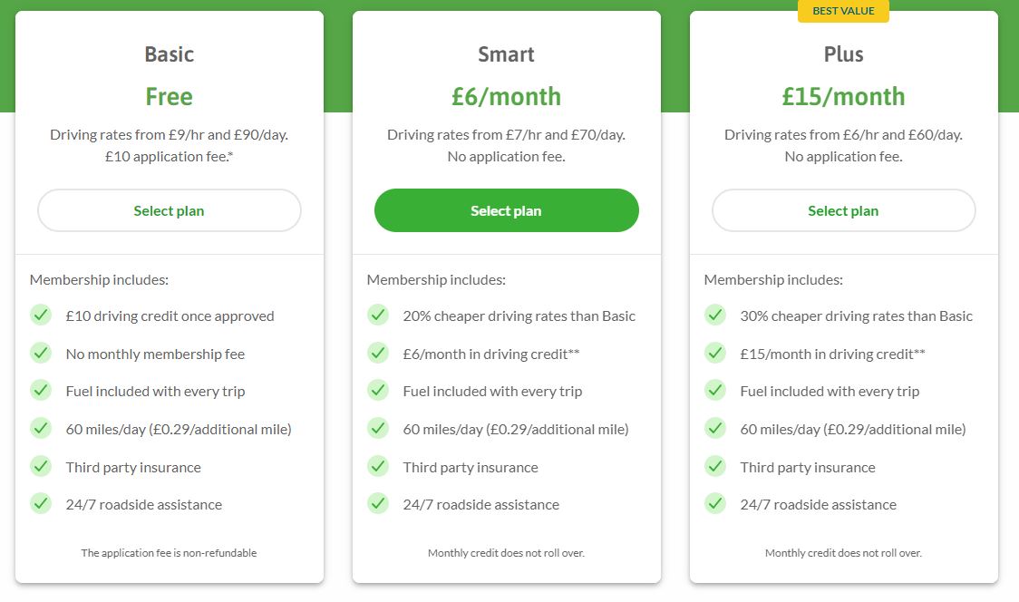Image resolution: width=1019 pixels, height=602 pixels.
Task: Click the checkmark next to 24/7 roadside assistance under Smart
Action: click(378, 504)
